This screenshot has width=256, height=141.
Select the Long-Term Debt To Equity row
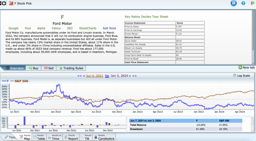pyautogui.click(x=164, y=55)
